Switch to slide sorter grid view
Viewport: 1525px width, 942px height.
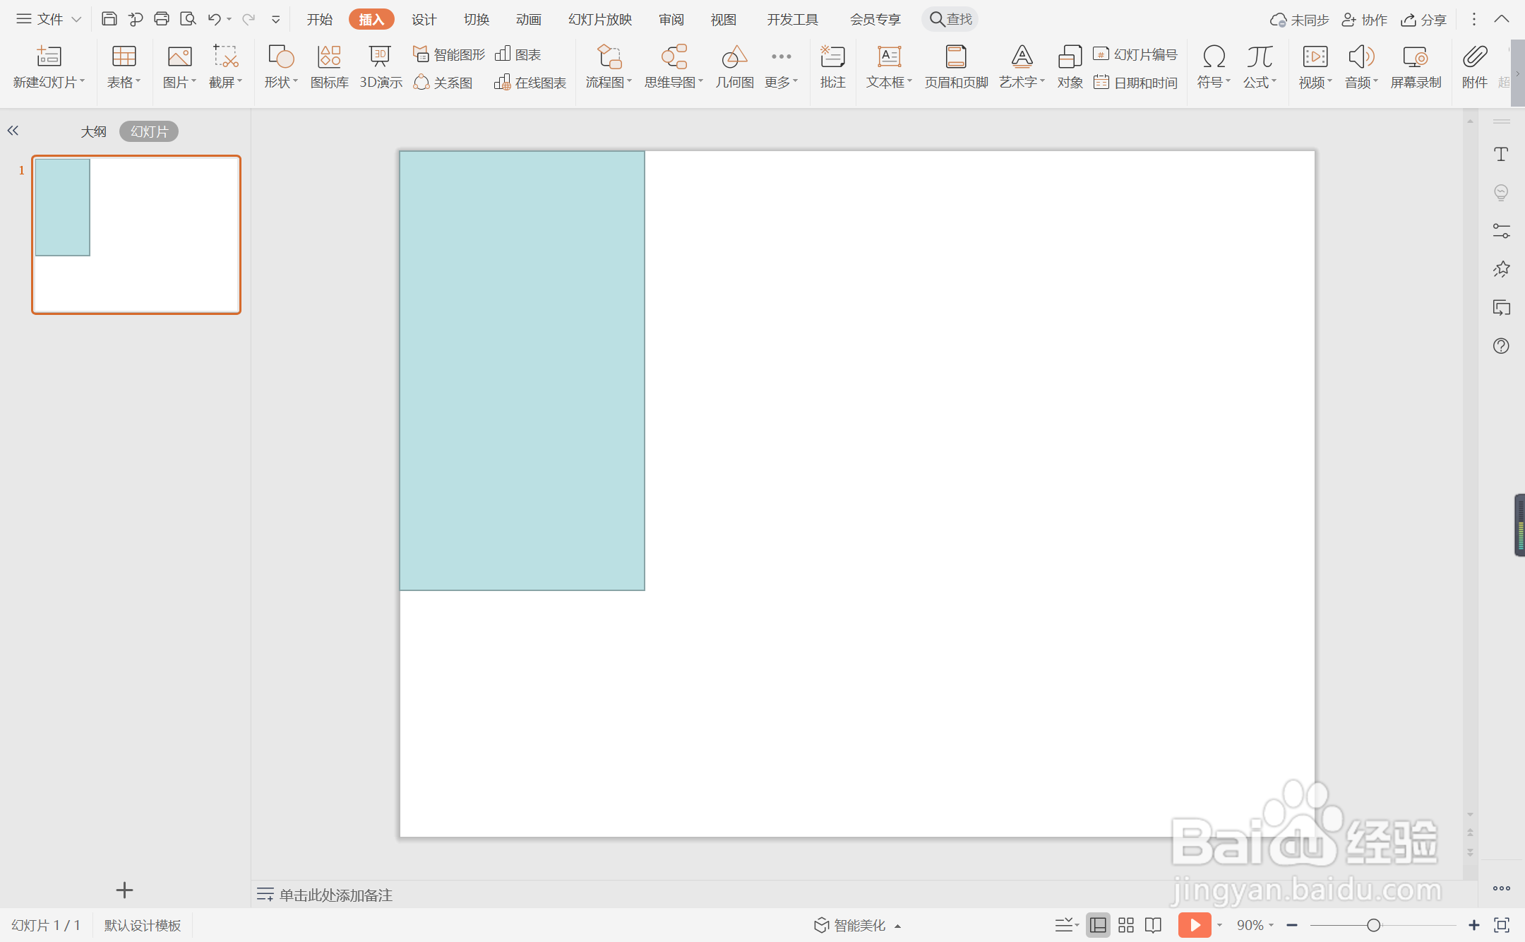coord(1126,925)
